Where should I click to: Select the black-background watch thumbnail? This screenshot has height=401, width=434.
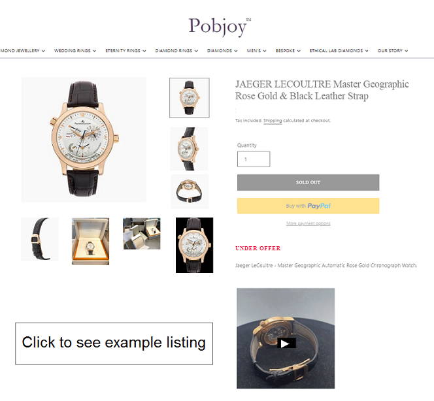(195, 245)
